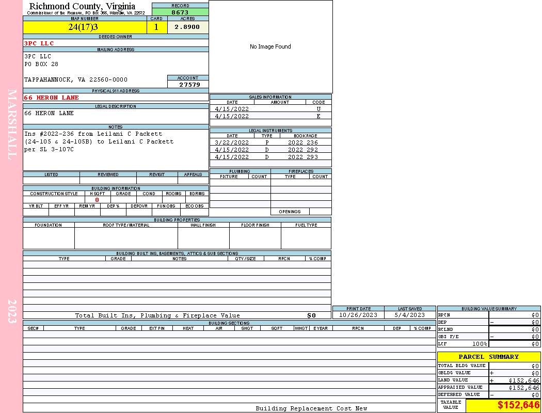Screen dimensions: 542x413
Task: Select the 3/22/2022 legal instrument row
Action: pyautogui.click(x=270, y=142)
